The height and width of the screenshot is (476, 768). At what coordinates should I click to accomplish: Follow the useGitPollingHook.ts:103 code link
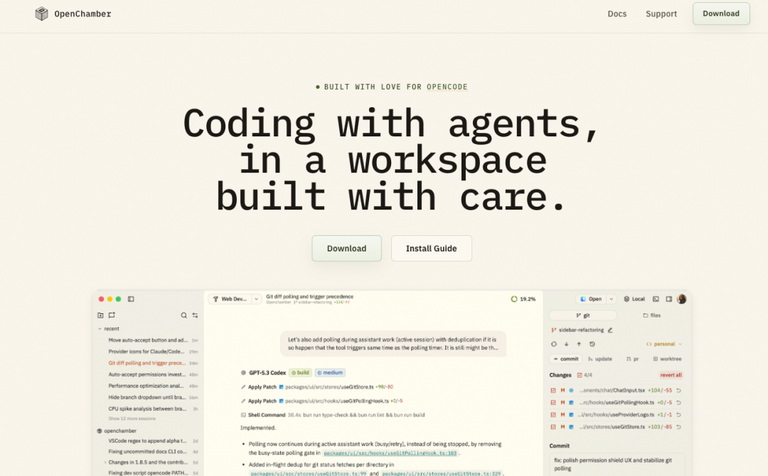coord(390,453)
